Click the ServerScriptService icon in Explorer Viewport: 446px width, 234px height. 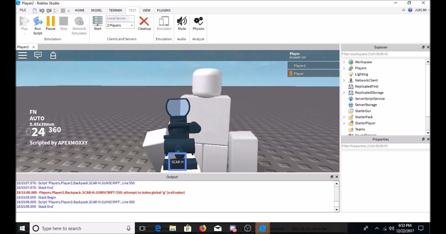(350, 99)
